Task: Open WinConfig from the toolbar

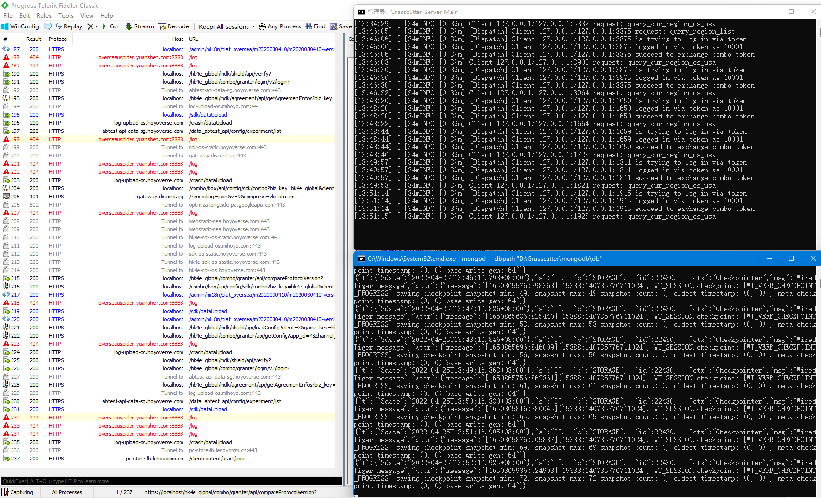Action: 20,26
